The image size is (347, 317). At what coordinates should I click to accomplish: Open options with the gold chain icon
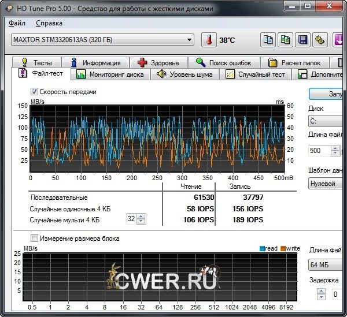[x=319, y=40]
